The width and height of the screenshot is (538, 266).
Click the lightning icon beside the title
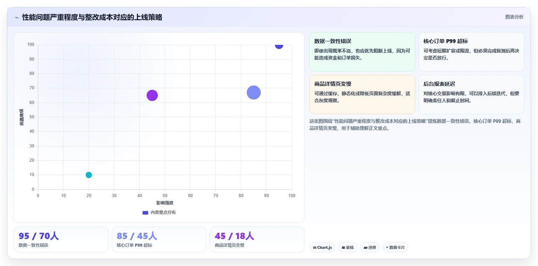[x=17, y=17]
